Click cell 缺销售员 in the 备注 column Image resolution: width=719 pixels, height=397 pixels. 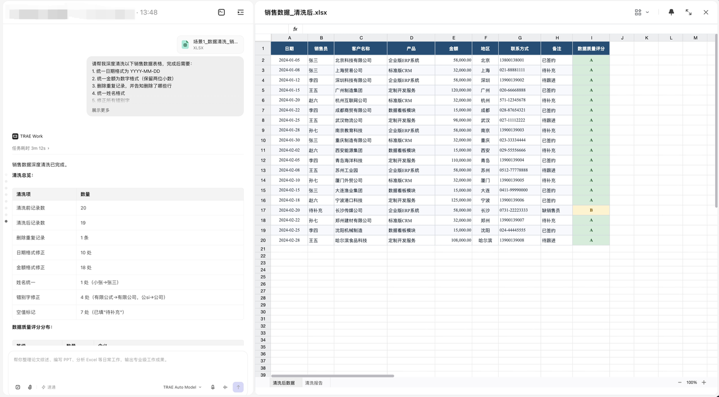(557, 211)
